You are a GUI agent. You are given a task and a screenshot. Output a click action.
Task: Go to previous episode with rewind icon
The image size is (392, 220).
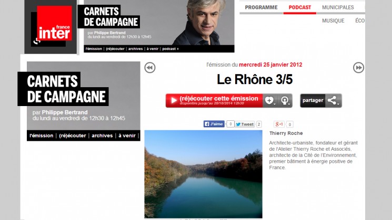[150, 68]
